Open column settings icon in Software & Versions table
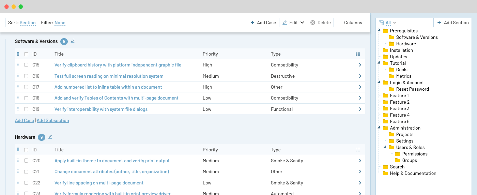 (358, 54)
